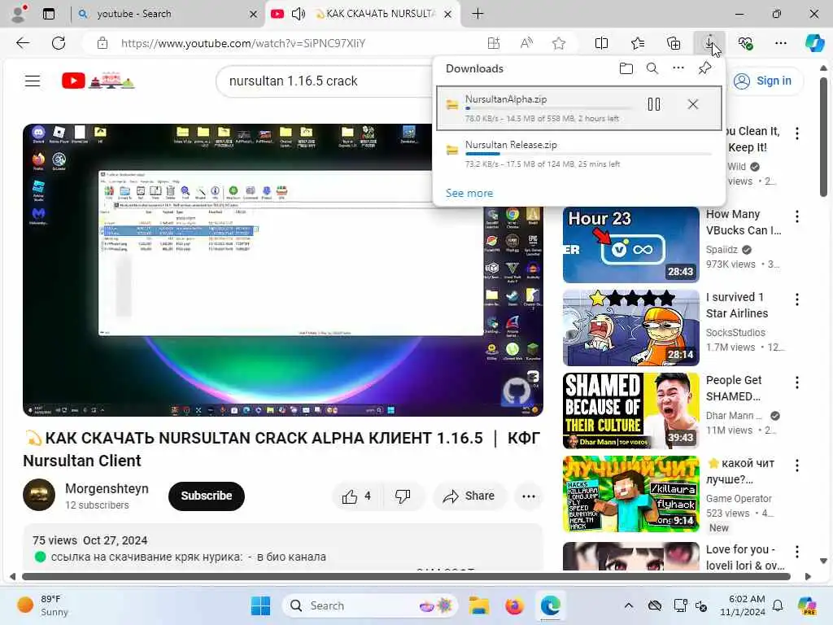Click See more in Downloads
833x625 pixels.
click(x=469, y=194)
